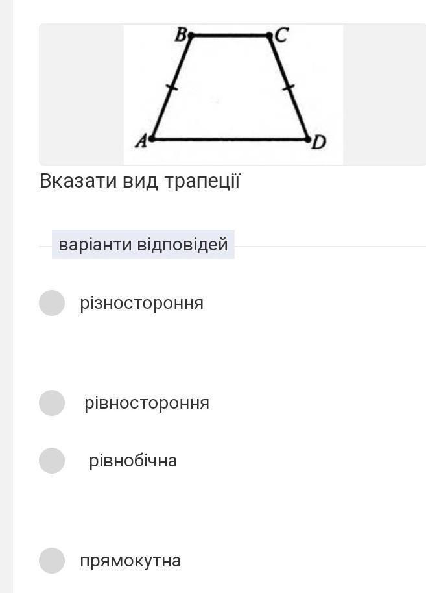Mark the 'рівнобічна' radio option
This screenshot has width=426, height=593.
click(x=52, y=461)
